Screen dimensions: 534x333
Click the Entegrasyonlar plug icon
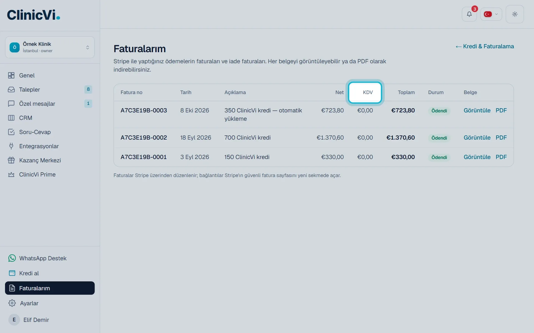(11, 146)
